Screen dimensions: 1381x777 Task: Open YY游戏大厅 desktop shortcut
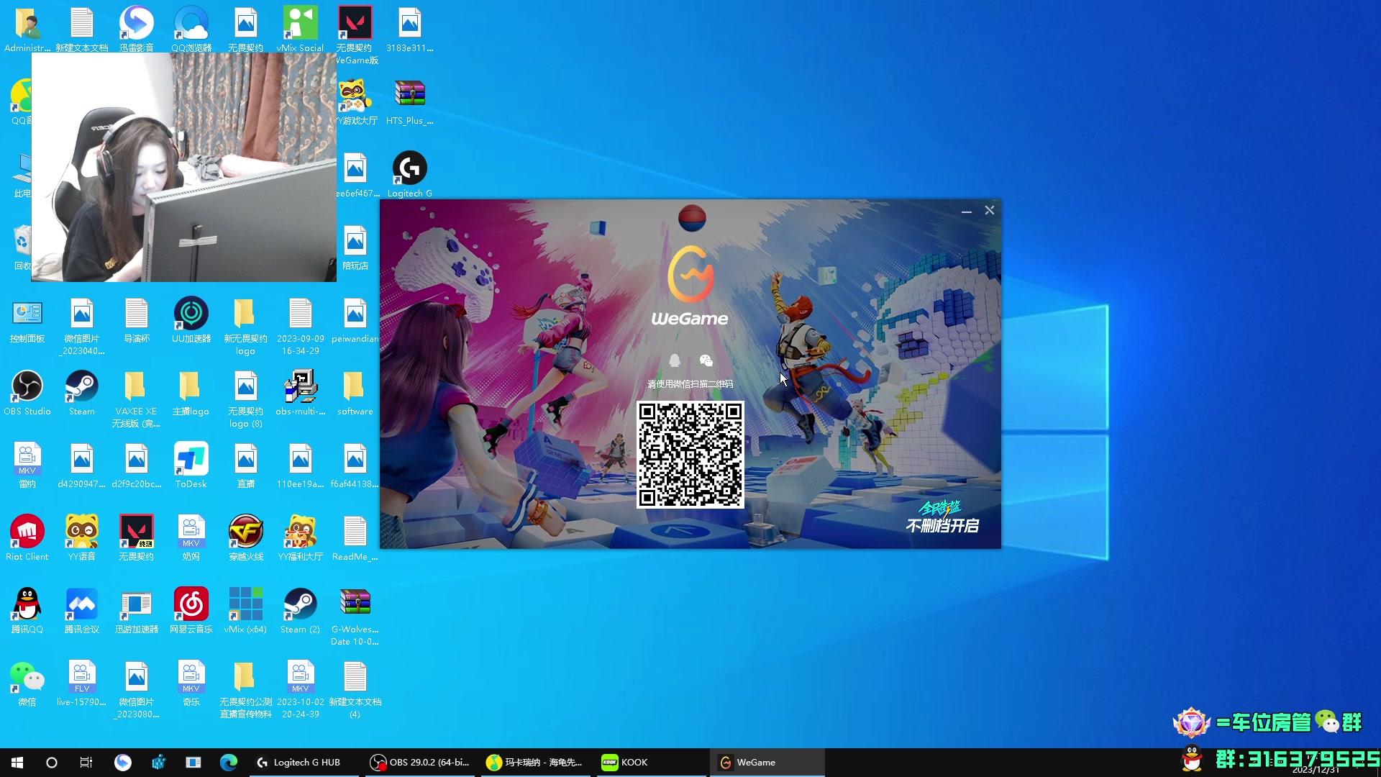click(355, 102)
